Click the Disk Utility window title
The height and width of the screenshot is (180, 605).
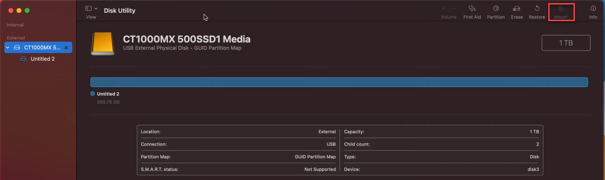tap(119, 10)
